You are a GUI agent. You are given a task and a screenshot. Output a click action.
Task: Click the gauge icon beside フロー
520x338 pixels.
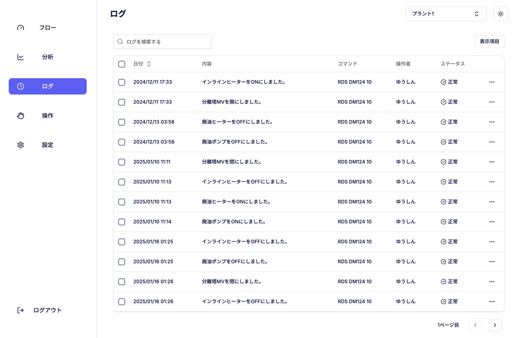click(21, 28)
